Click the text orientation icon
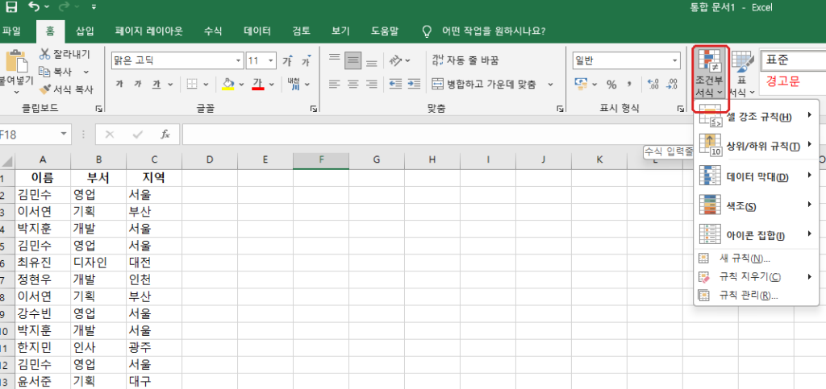Screen dimensions: 826x389 click(395, 60)
